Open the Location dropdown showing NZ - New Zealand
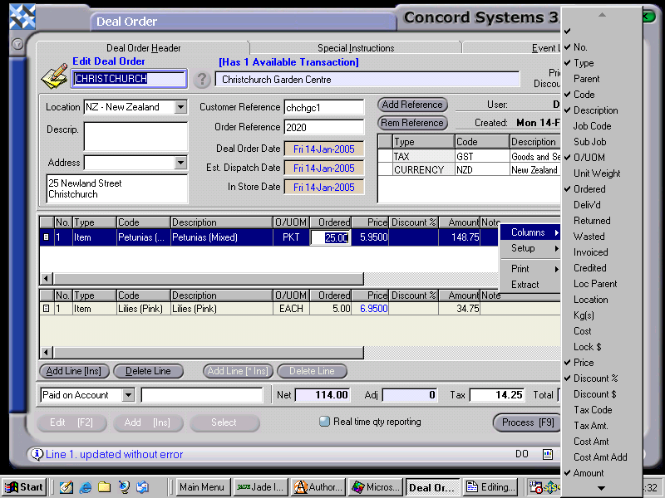Screen dimensions: 665x498 181,106
